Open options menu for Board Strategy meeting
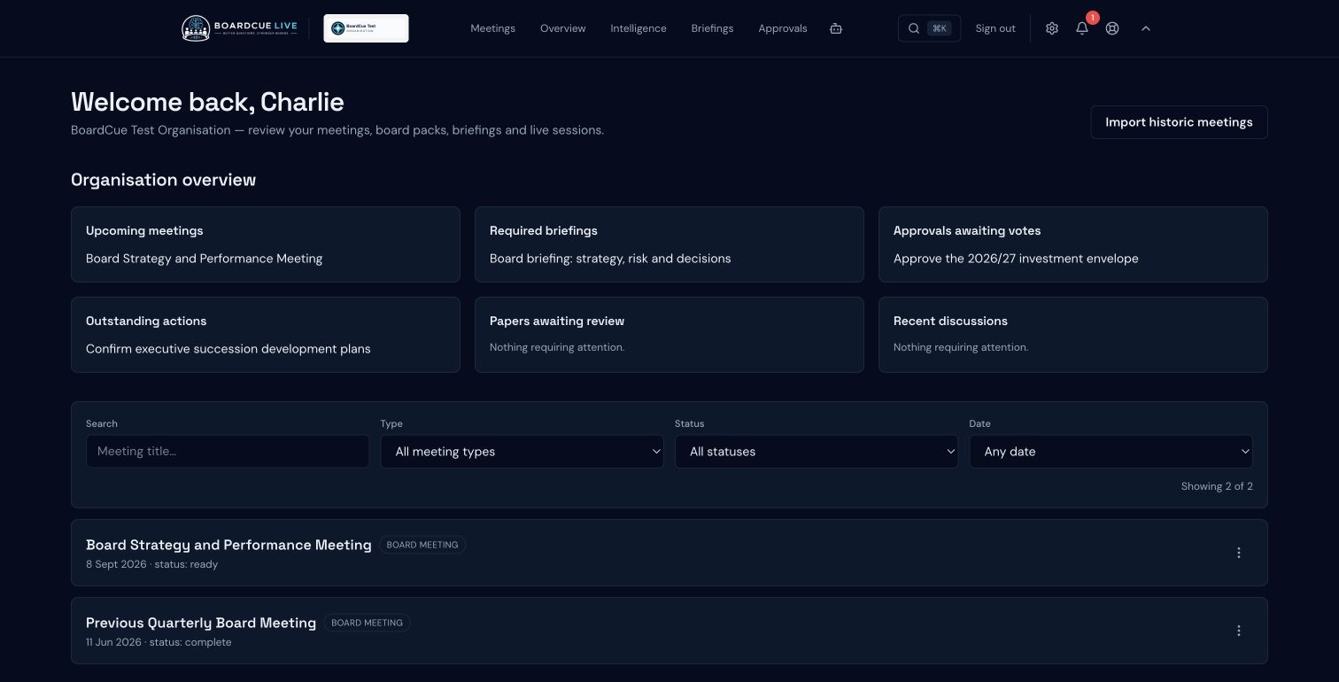Image resolution: width=1339 pixels, height=682 pixels. 1239,553
